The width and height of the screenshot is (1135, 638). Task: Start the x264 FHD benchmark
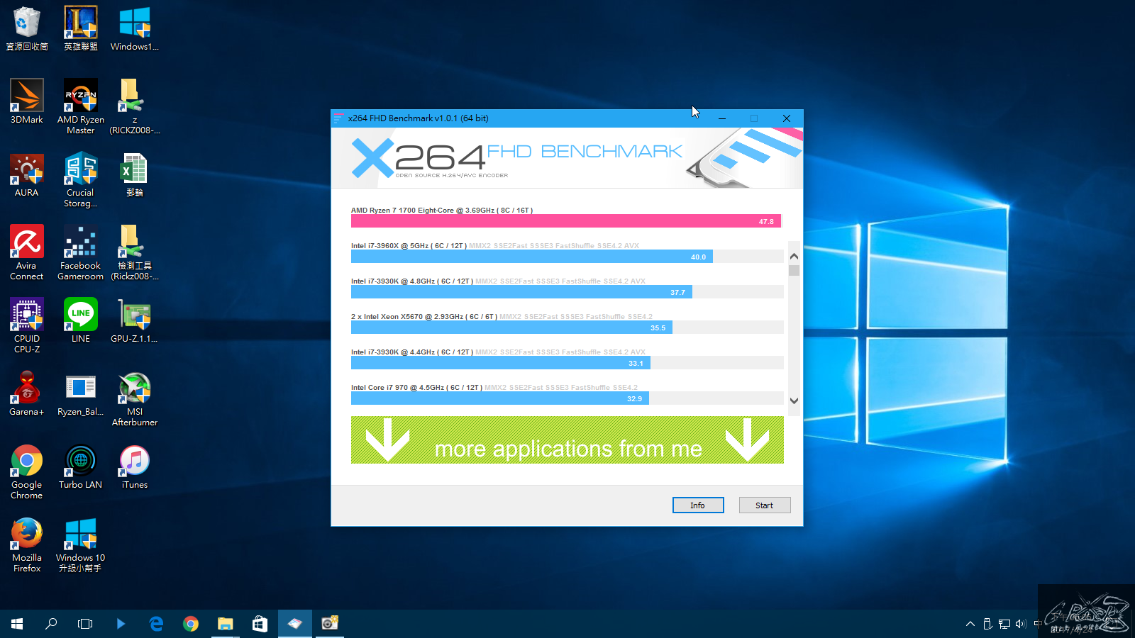click(x=765, y=505)
